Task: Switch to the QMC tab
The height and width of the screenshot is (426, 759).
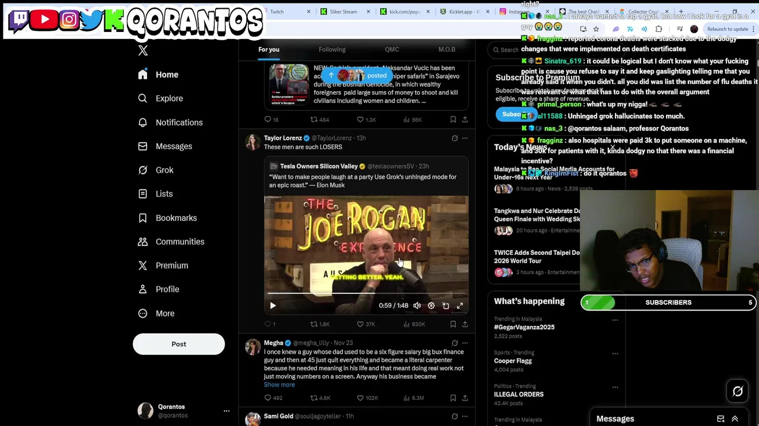Action: (x=392, y=50)
